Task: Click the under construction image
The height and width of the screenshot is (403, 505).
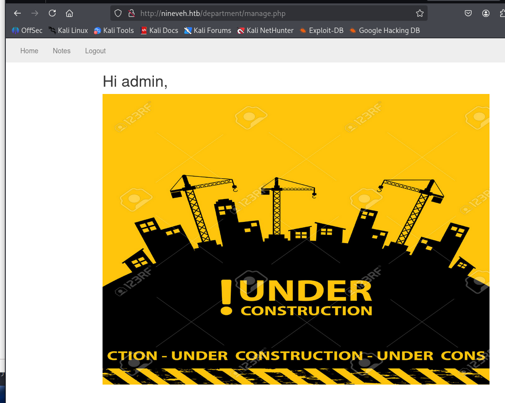Action: 296,239
